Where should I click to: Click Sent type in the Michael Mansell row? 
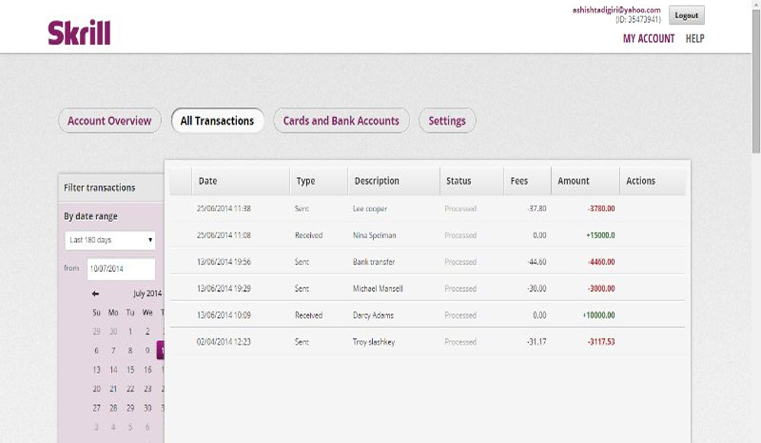pos(302,289)
